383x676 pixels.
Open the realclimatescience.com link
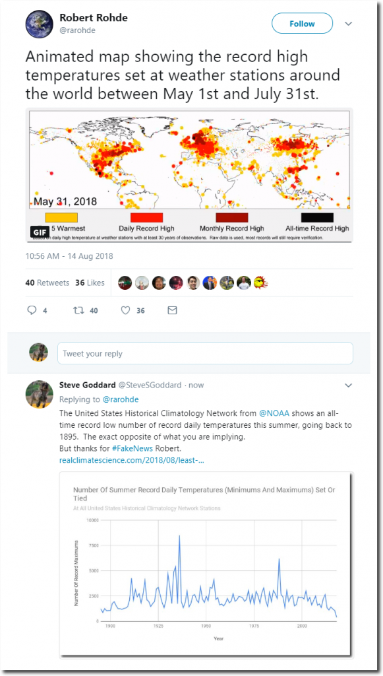coord(132,460)
